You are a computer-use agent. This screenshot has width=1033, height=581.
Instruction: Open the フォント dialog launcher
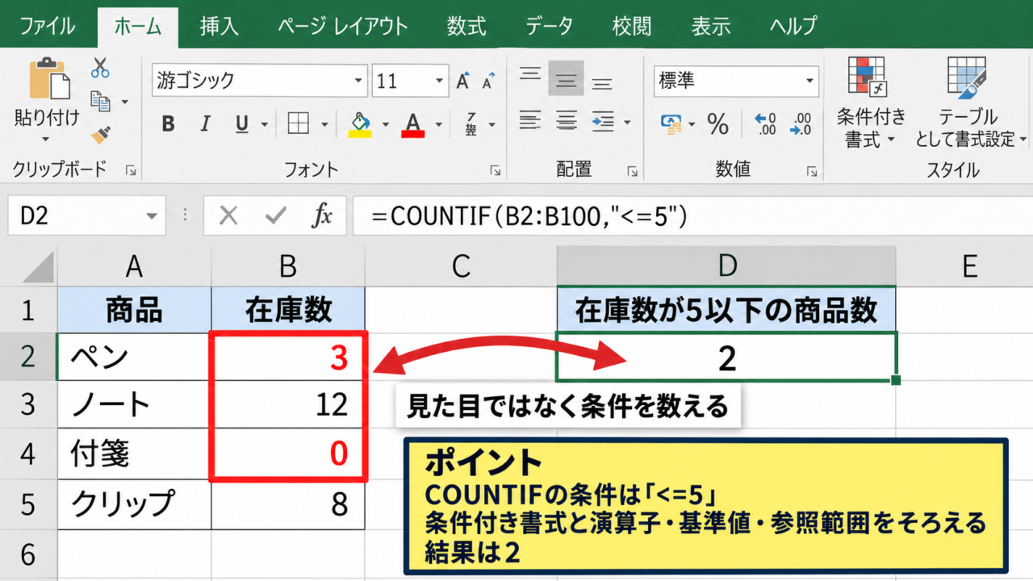click(x=495, y=171)
